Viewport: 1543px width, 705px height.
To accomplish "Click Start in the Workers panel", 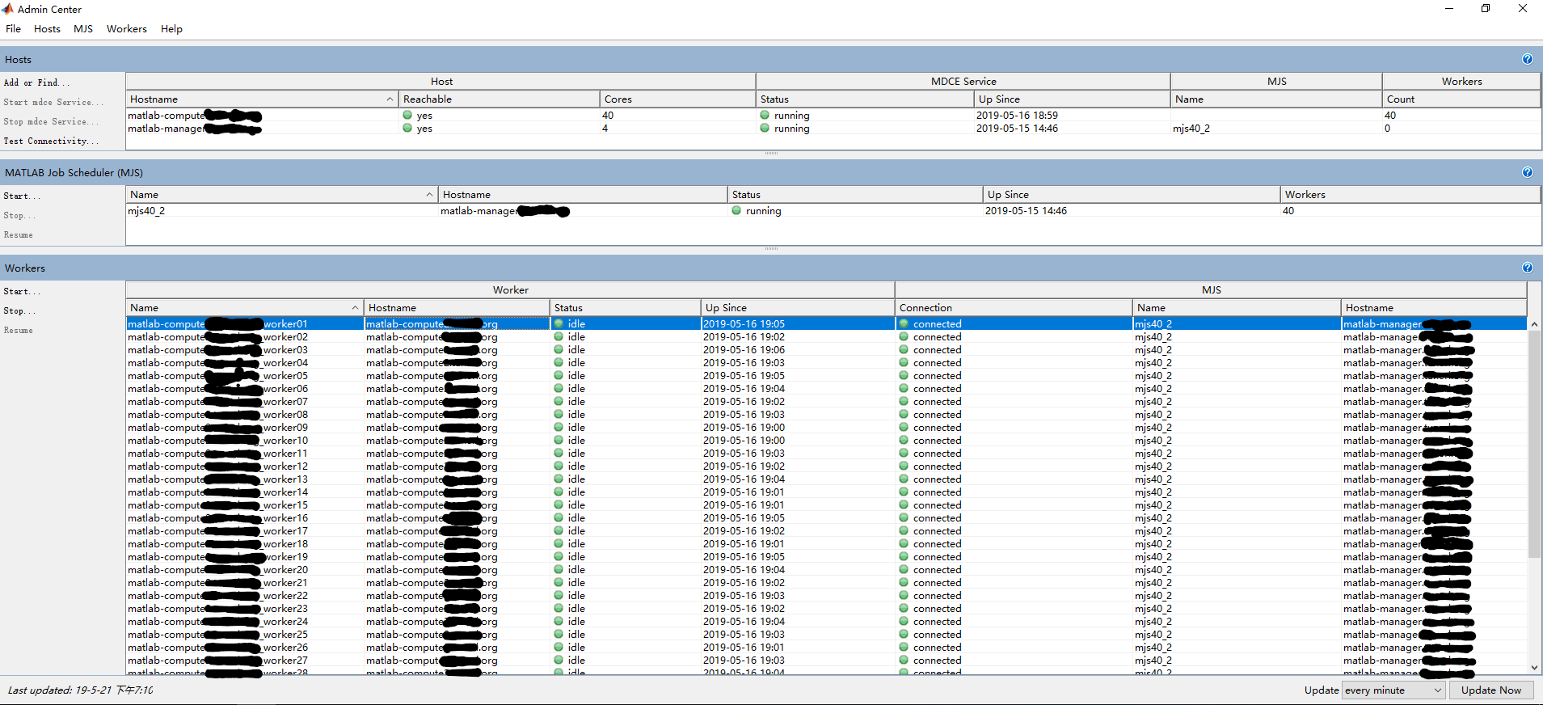I will (x=21, y=291).
